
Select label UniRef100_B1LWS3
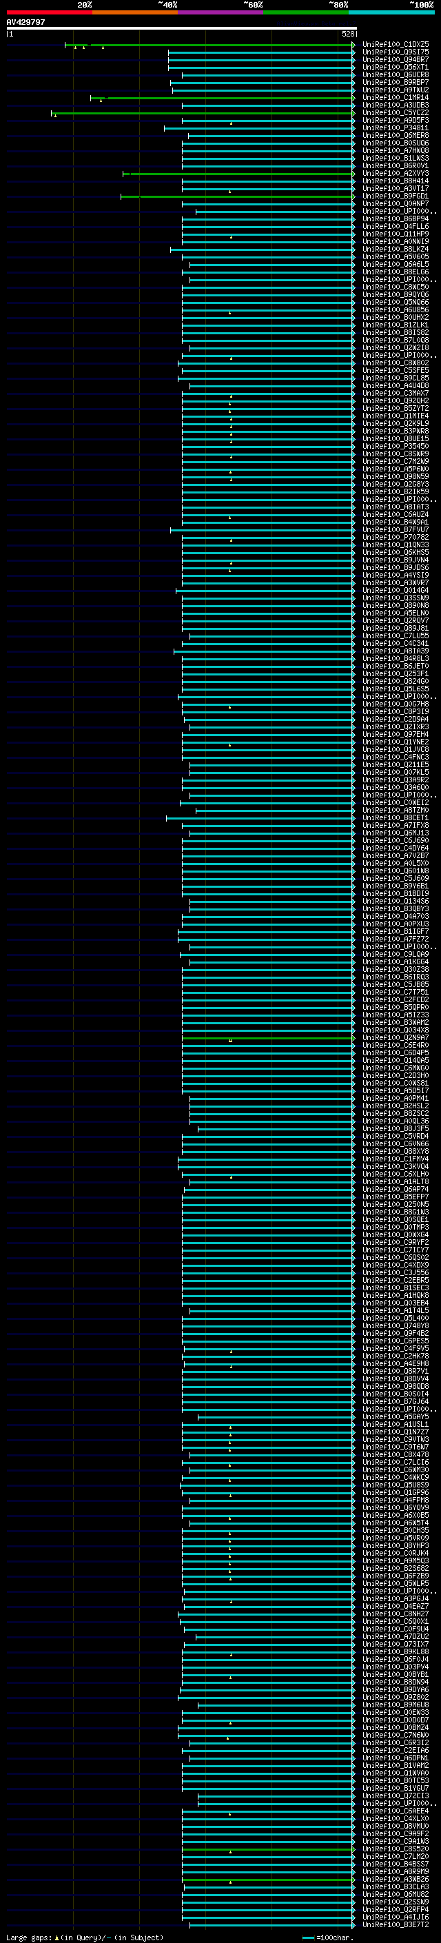coord(396,159)
